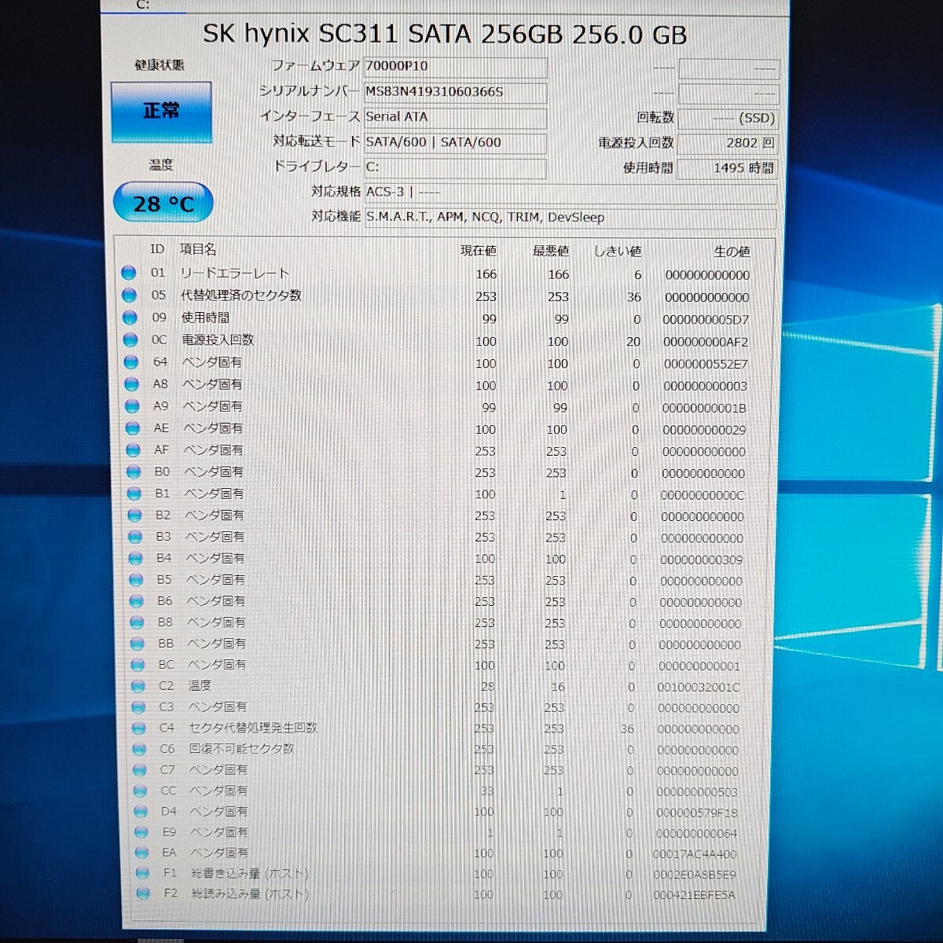
Task: Click the power-on hours field 1495 時間
Action: pyautogui.click(x=727, y=168)
